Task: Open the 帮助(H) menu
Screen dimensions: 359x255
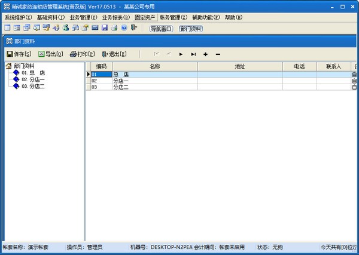Action: point(233,17)
